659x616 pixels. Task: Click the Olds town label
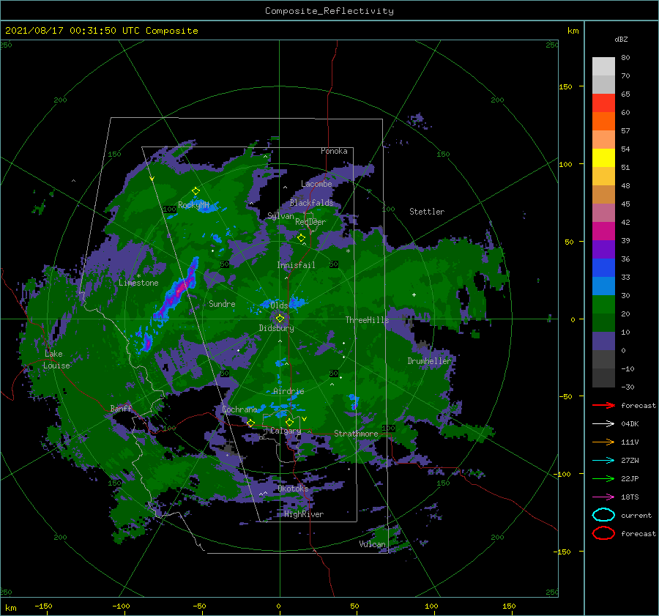click(x=279, y=305)
